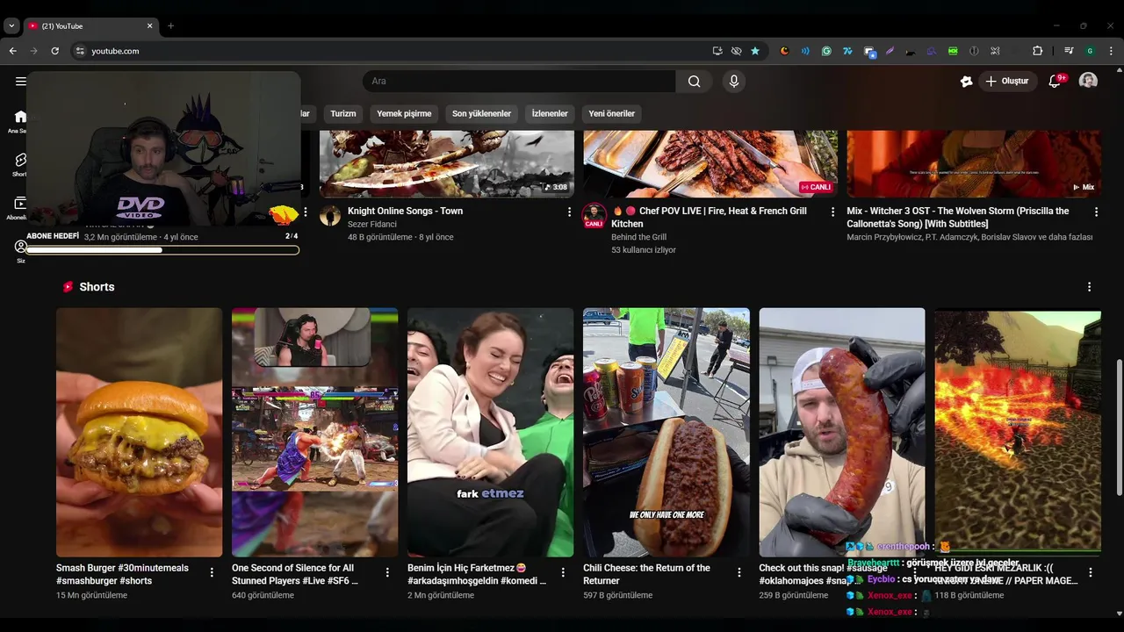The height and width of the screenshot is (632, 1124).
Task: Open Chrome profile 'G' icon
Action: tap(1090, 51)
